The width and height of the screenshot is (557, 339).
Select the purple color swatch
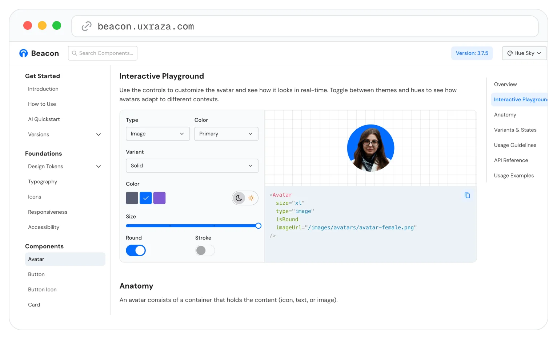(159, 198)
